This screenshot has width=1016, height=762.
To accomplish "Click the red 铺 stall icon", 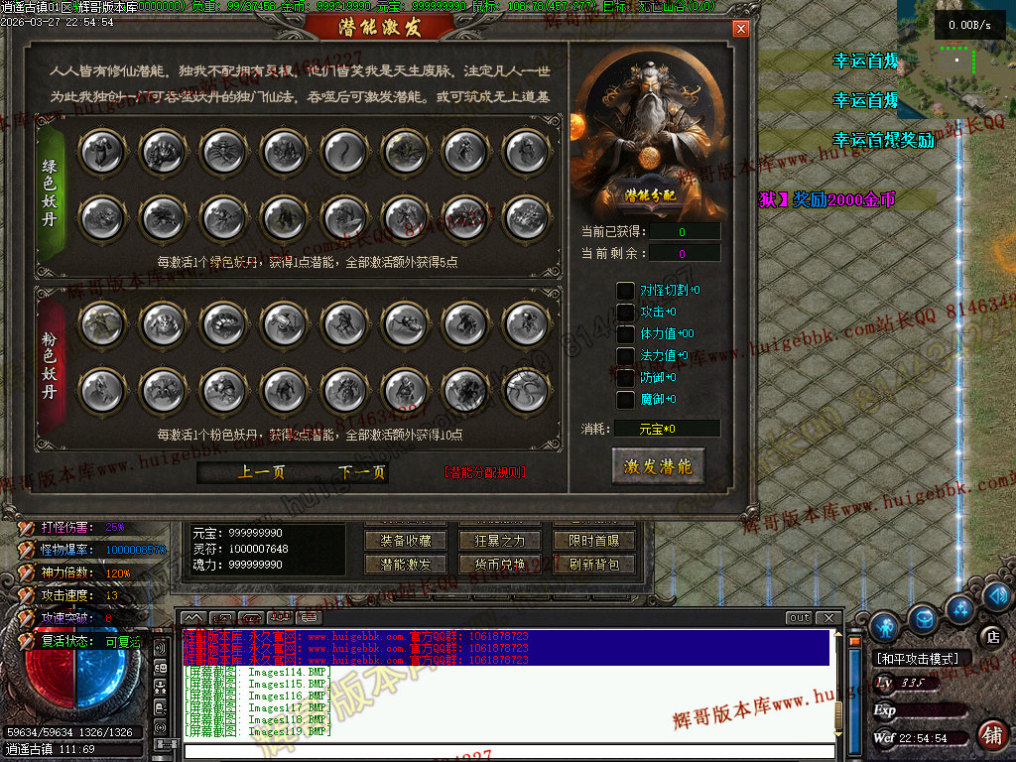I will click(991, 735).
